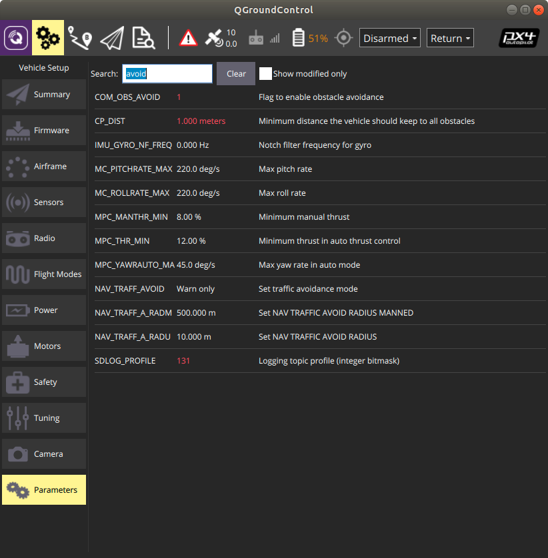548x558 pixels.
Task: Clear the parameter search text
Action: coord(236,74)
